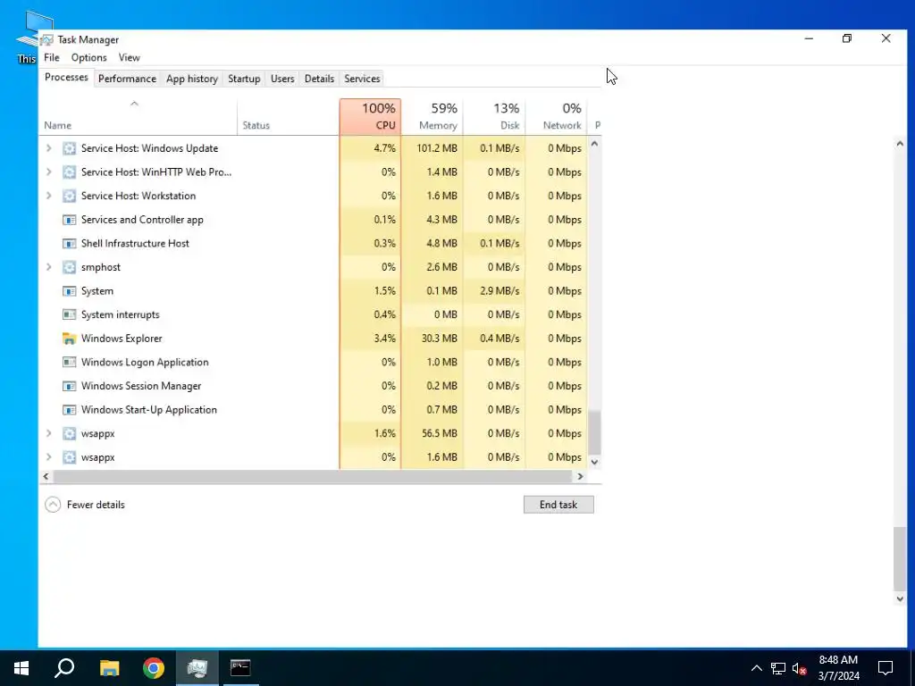
Task: Open the File menu
Action: (51, 58)
